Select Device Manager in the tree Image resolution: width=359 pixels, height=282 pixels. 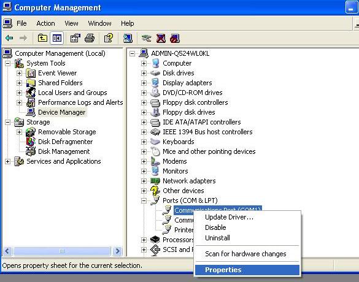(61, 112)
